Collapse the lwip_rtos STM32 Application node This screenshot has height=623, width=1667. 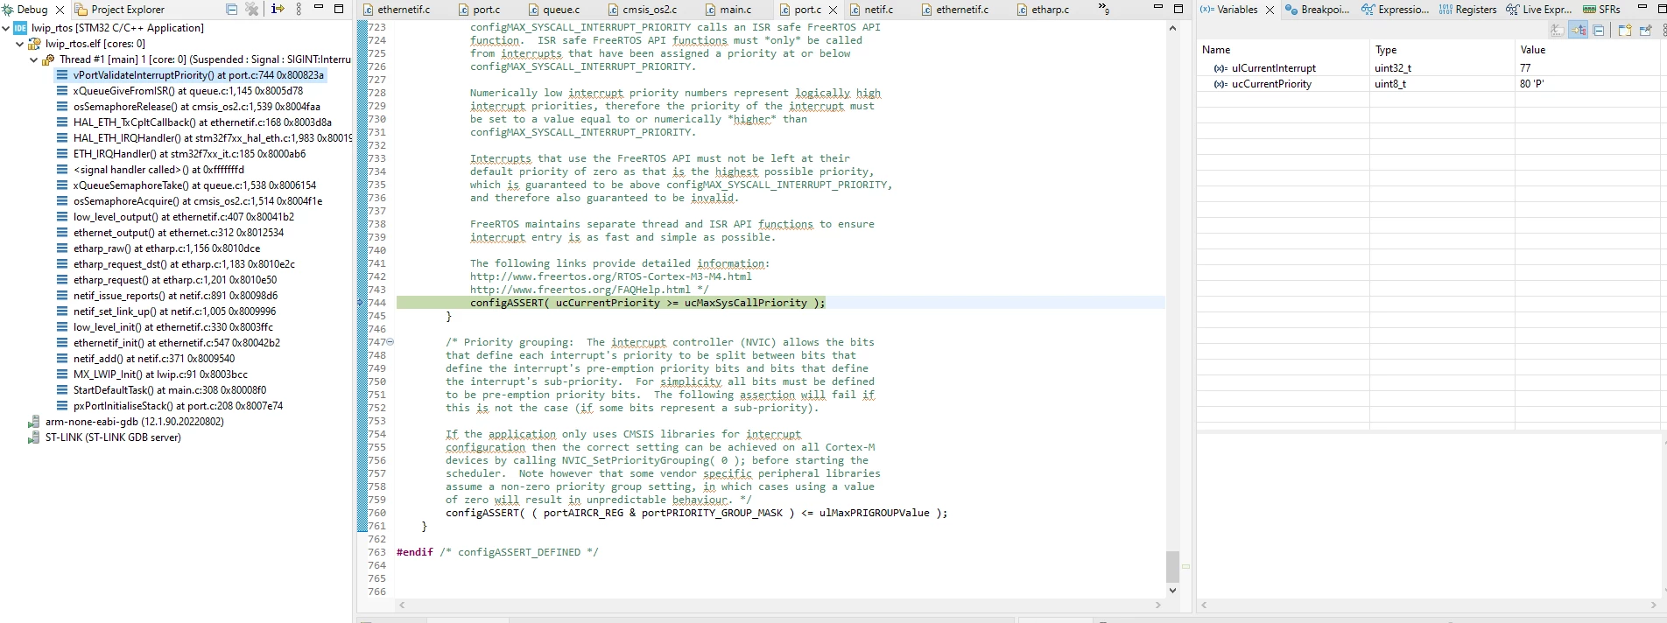[x=6, y=28]
